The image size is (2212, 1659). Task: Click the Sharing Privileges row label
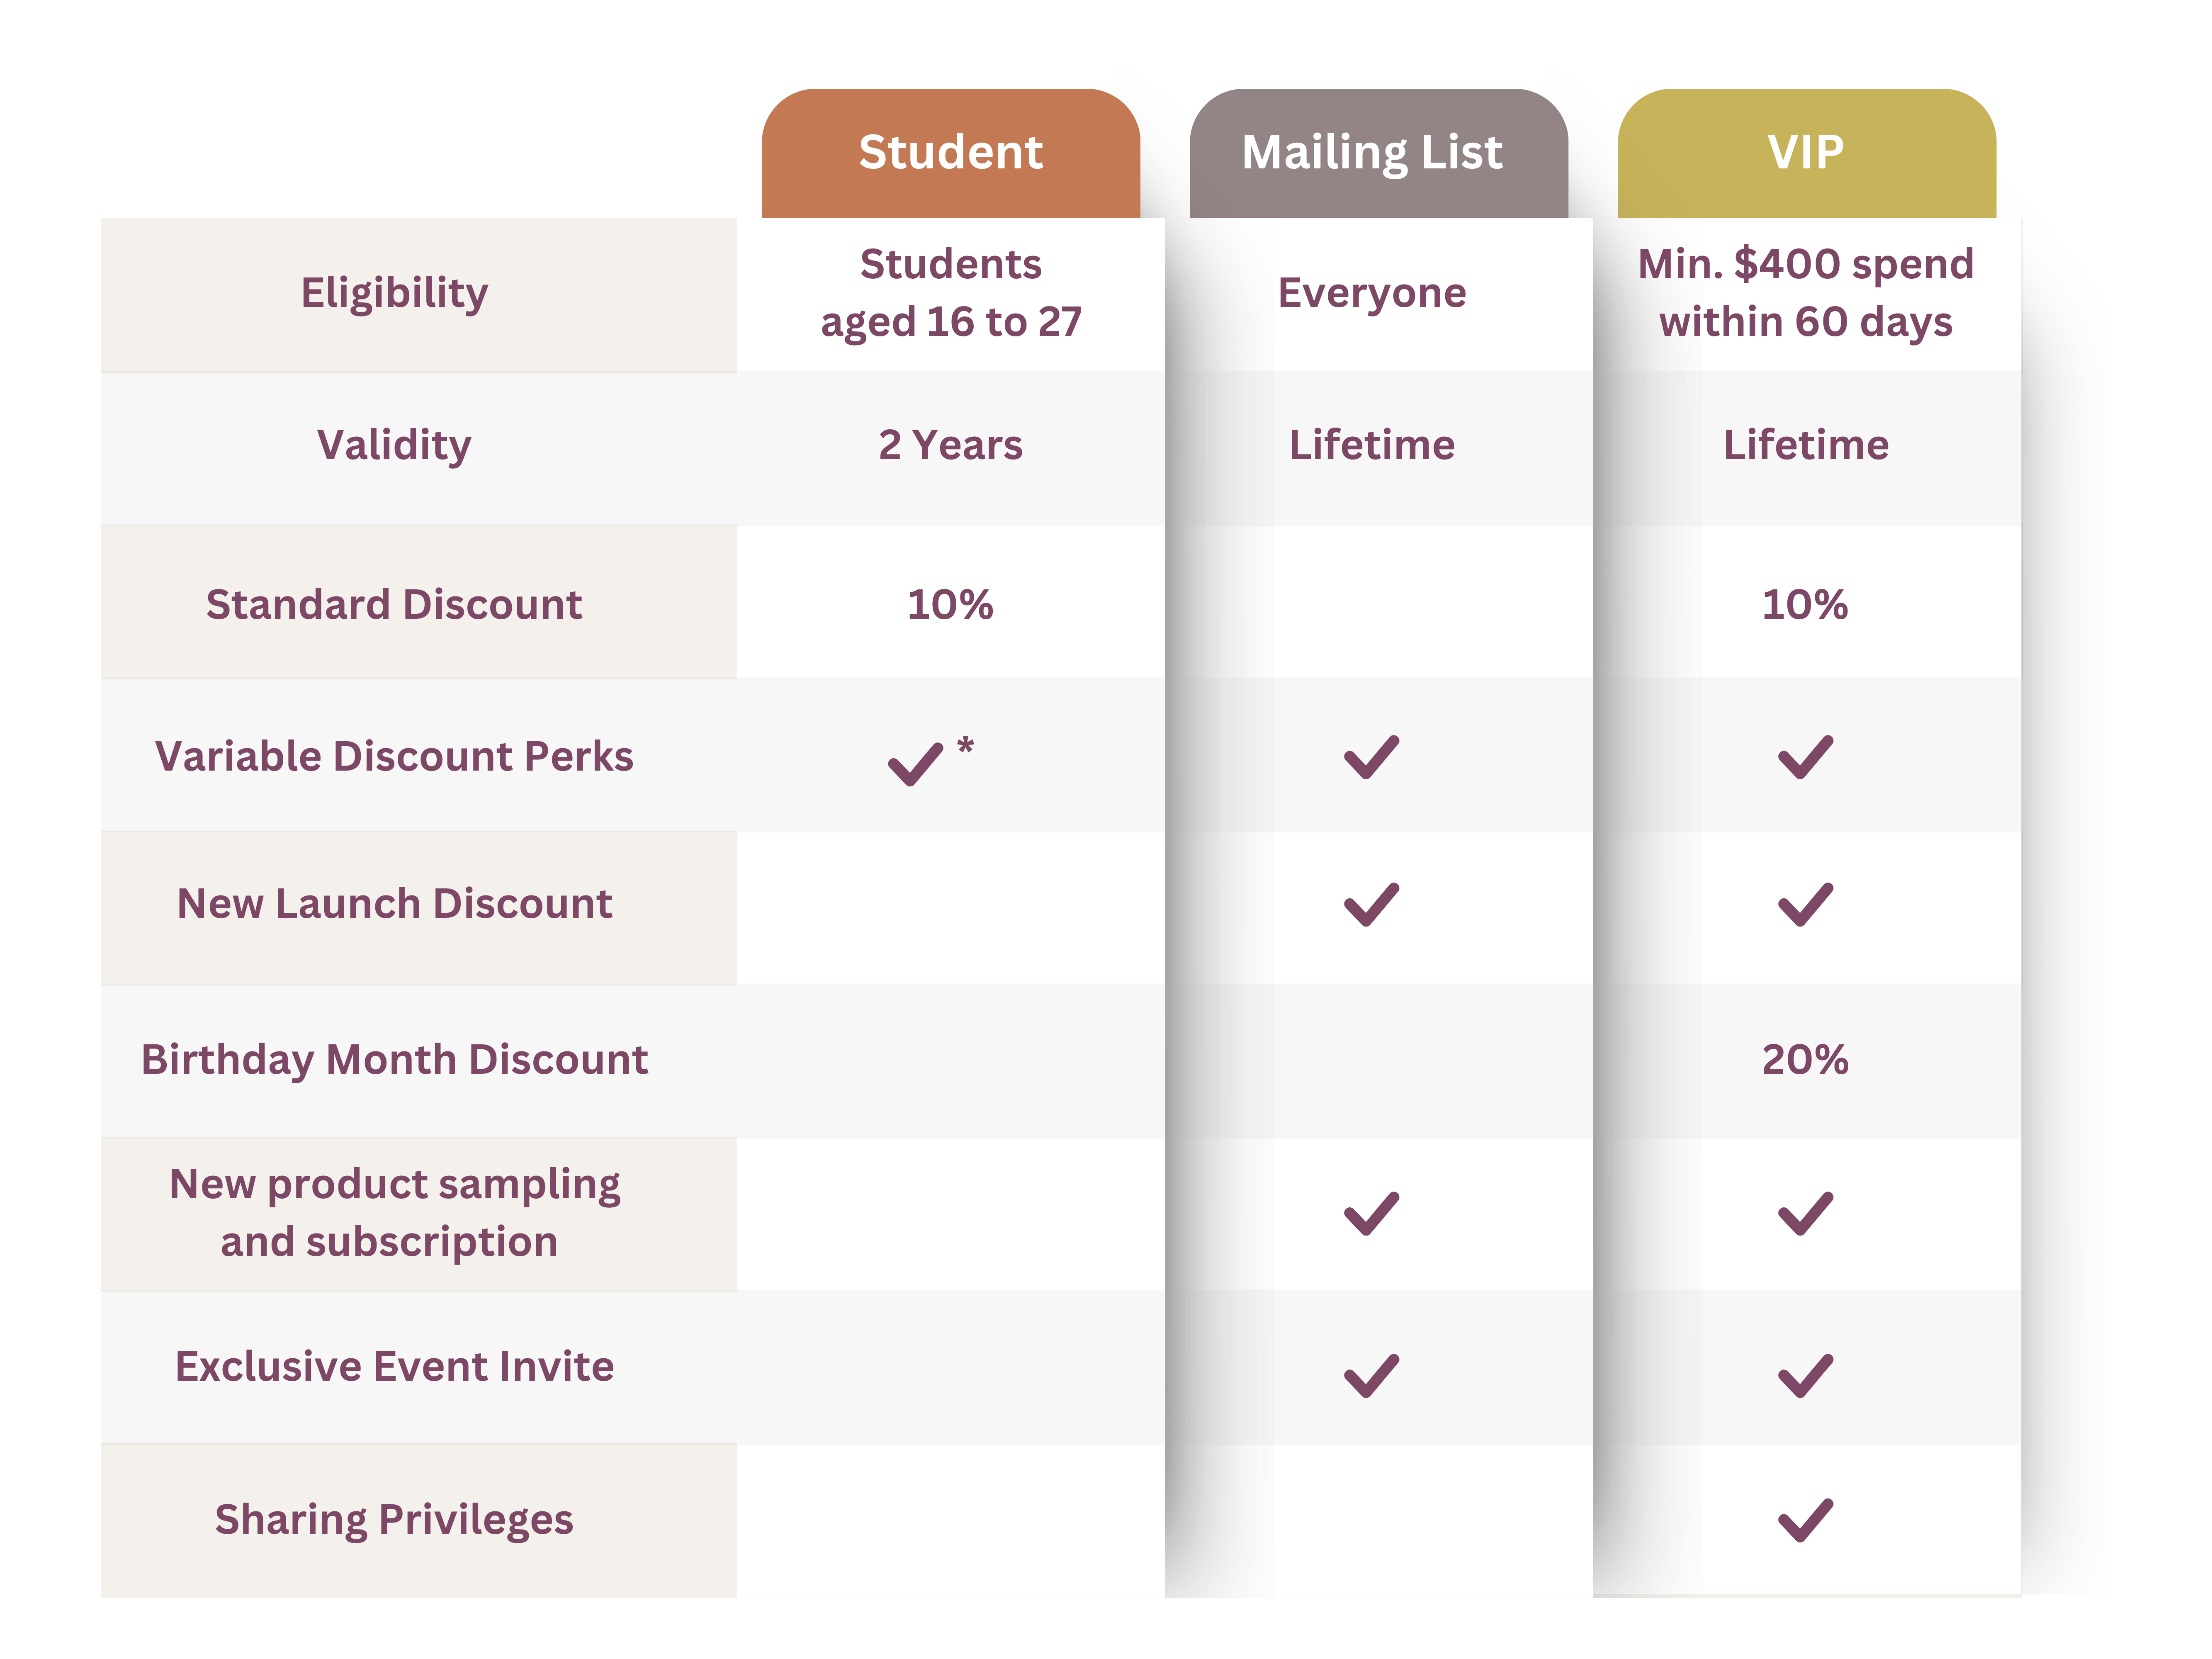(x=394, y=1519)
